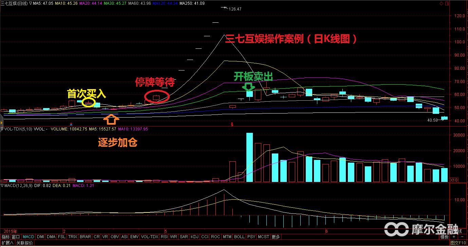Image resolution: width=468 pixels, height=247 pixels.
Task: Select the TRIX indicator tab
Action: (73, 237)
